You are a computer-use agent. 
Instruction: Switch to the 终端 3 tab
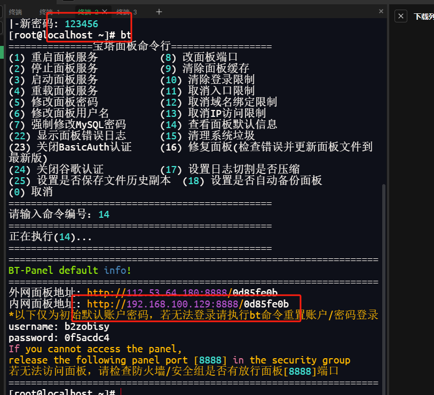pos(127,12)
